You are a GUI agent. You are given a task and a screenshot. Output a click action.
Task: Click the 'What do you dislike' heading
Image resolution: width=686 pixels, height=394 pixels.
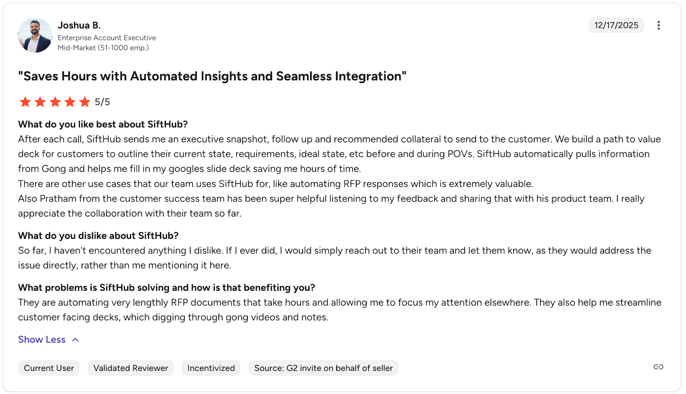pyautogui.click(x=98, y=236)
